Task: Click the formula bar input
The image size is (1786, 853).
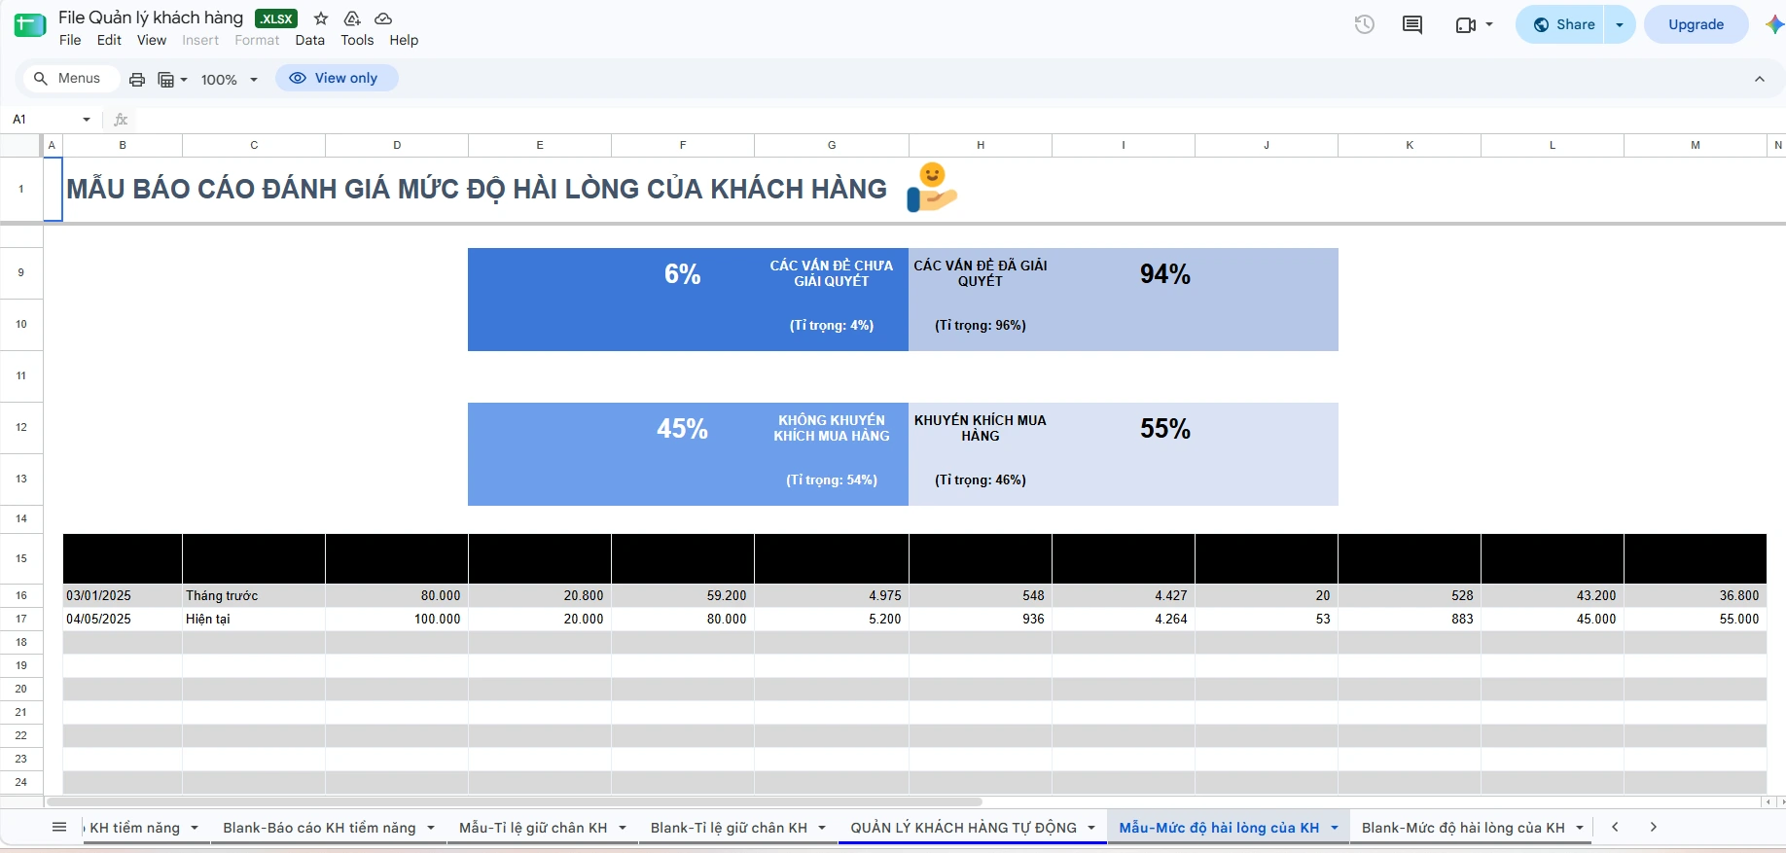Action: [958, 120]
